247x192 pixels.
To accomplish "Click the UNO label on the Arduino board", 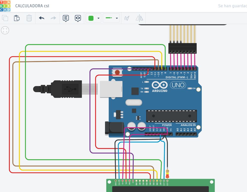I will point(178,85).
